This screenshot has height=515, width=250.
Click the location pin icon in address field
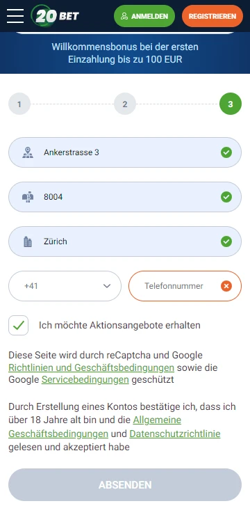(x=28, y=152)
